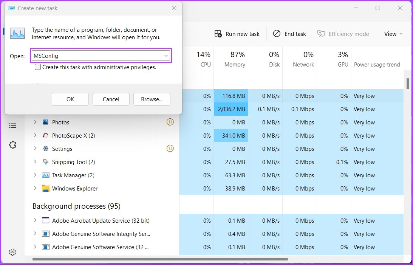This screenshot has width=413, height=265.
Task: Open Task Manager settings via the gear icon
Action: (x=12, y=252)
